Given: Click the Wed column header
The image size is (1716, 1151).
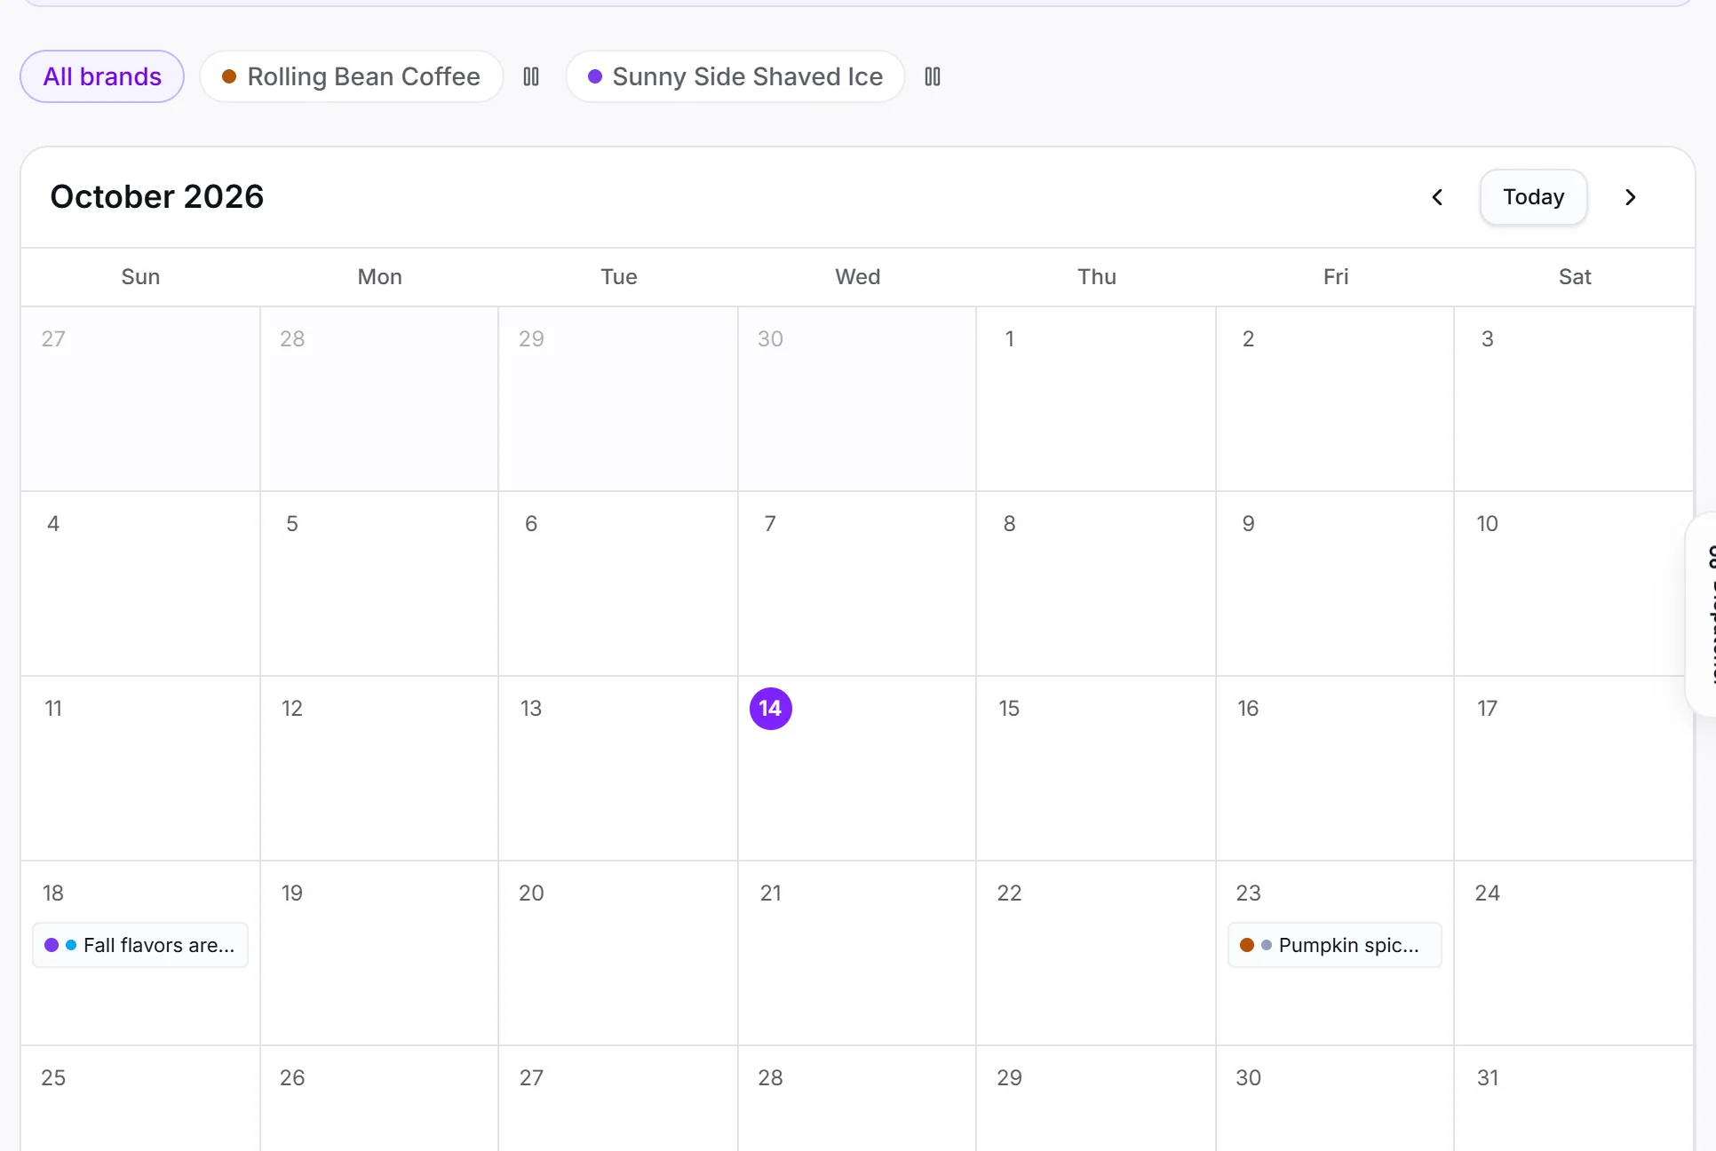Looking at the screenshot, I should pos(857,277).
